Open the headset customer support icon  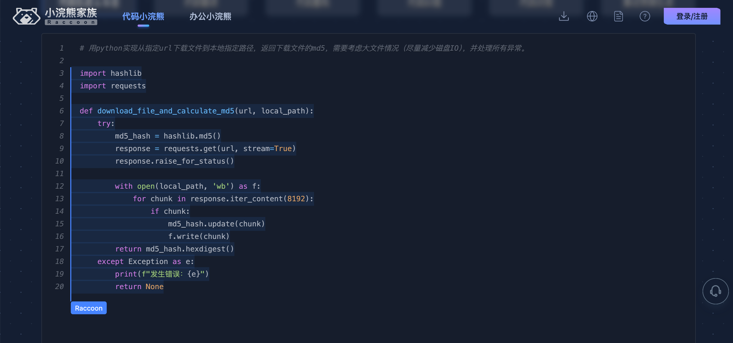tap(715, 291)
